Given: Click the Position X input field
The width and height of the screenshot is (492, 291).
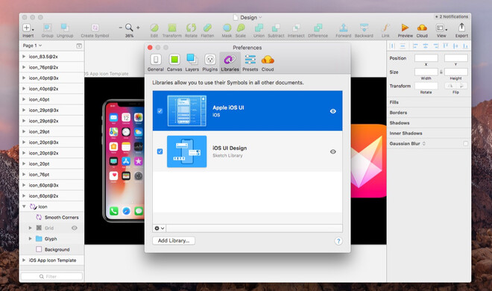Looking at the screenshot, I should 426,58.
